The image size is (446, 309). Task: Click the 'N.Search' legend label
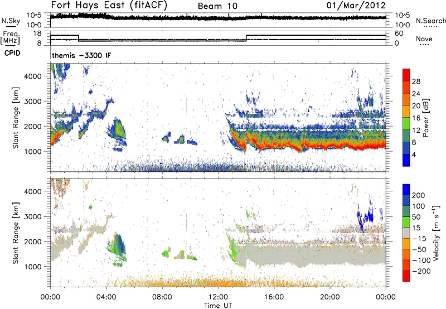point(430,21)
